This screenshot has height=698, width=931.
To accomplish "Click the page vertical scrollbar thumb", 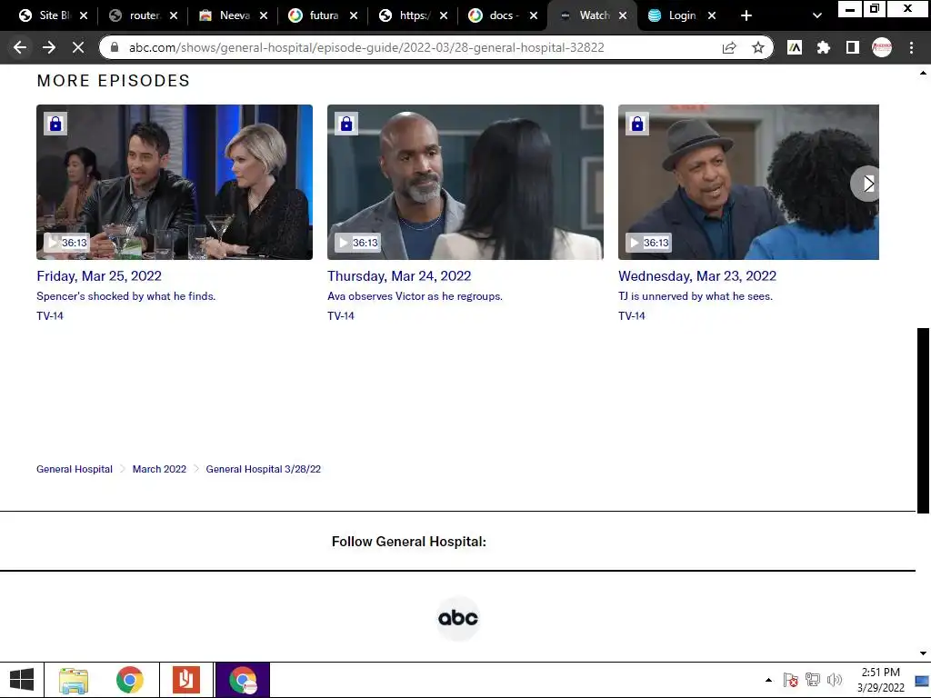I will click(x=924, y=420).
